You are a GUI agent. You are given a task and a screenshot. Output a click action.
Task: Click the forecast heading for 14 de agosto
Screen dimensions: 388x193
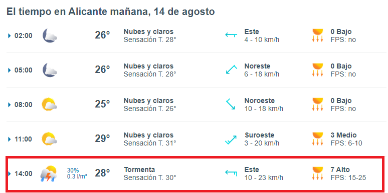[x=110, y=11]
